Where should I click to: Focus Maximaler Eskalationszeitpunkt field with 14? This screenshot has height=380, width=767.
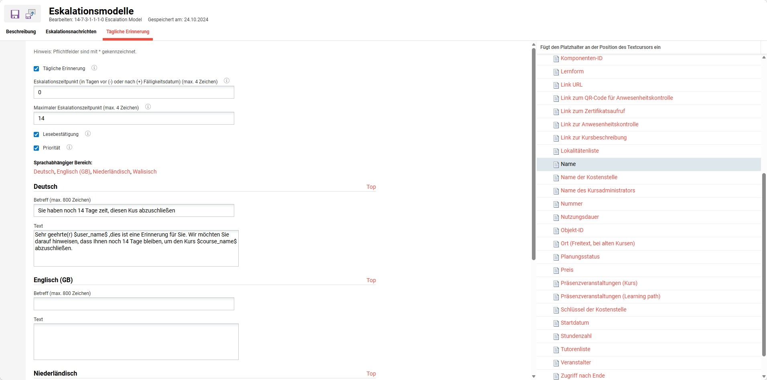pyautogui.click(x=134, y=118)
